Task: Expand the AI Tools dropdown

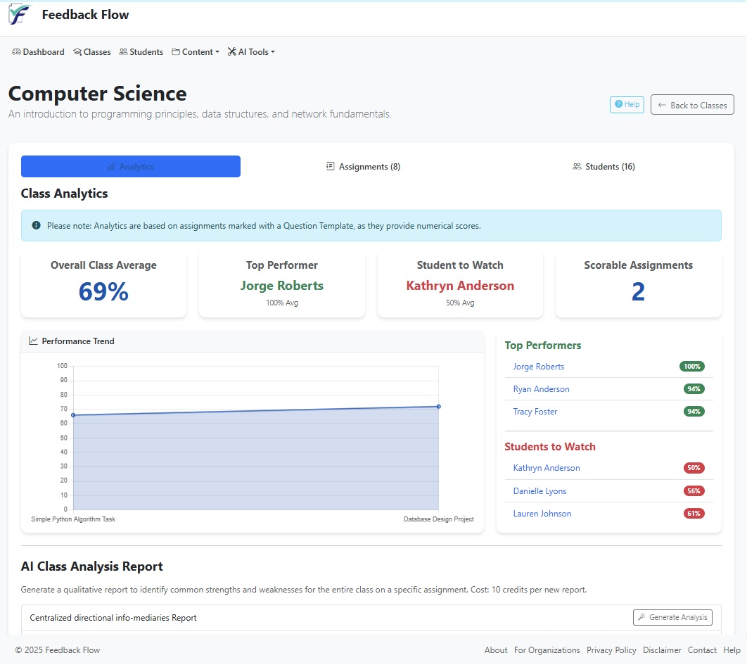Action: (251, 51)
